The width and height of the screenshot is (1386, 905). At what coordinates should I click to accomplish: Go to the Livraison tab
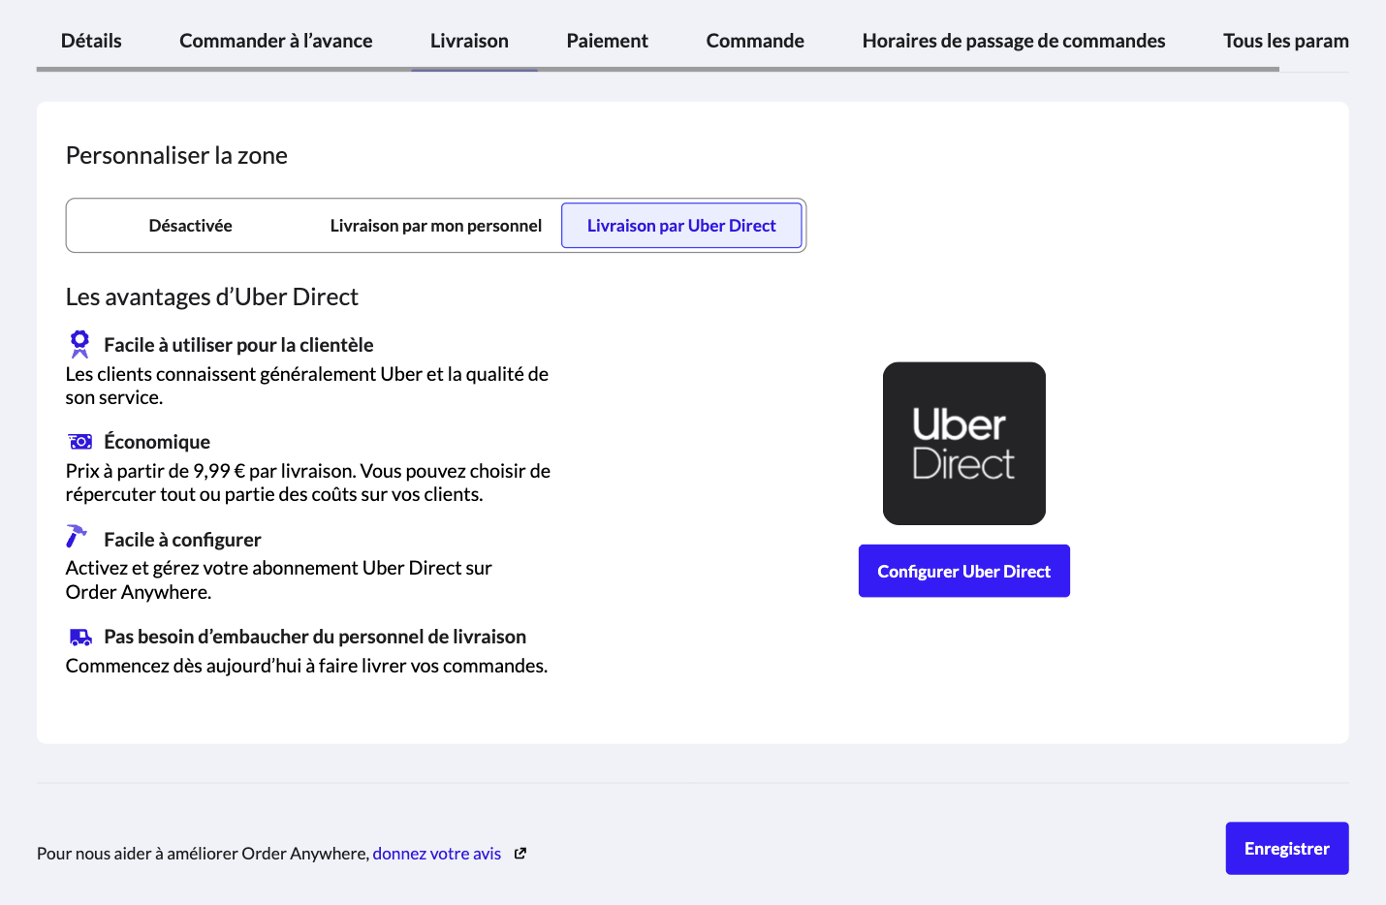coord(469,41)
